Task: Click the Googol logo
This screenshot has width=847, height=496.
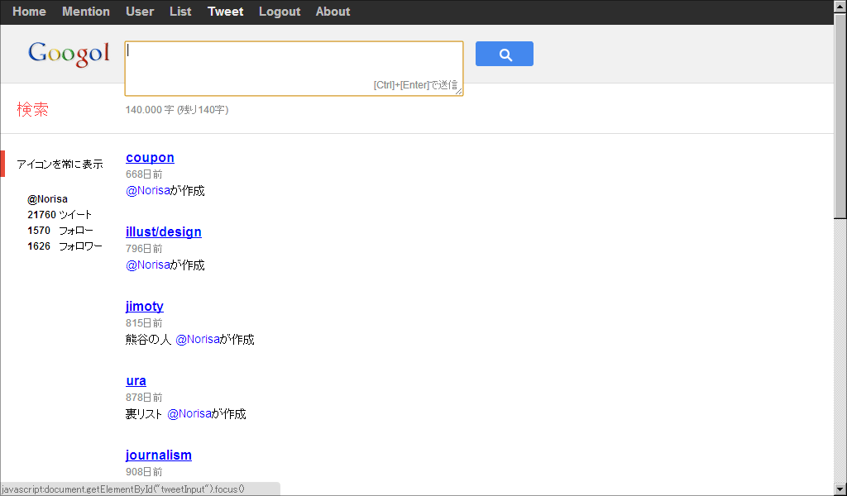Action: (x=69, y=54)
